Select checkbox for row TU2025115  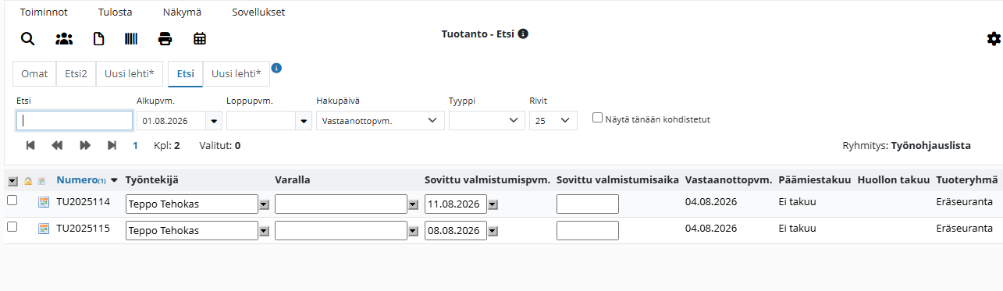[x=12, y=226]
